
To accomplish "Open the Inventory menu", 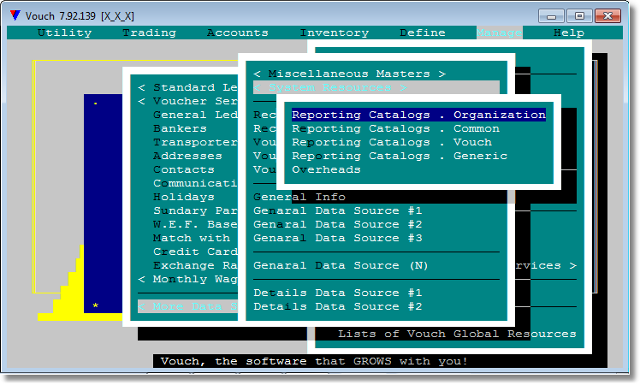I will [335, 33].
